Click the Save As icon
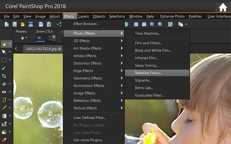 coord(49,24)
